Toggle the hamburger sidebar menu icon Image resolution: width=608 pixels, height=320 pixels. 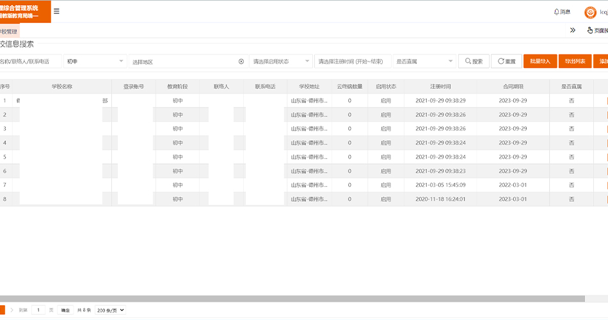click(x=56, y=12)
